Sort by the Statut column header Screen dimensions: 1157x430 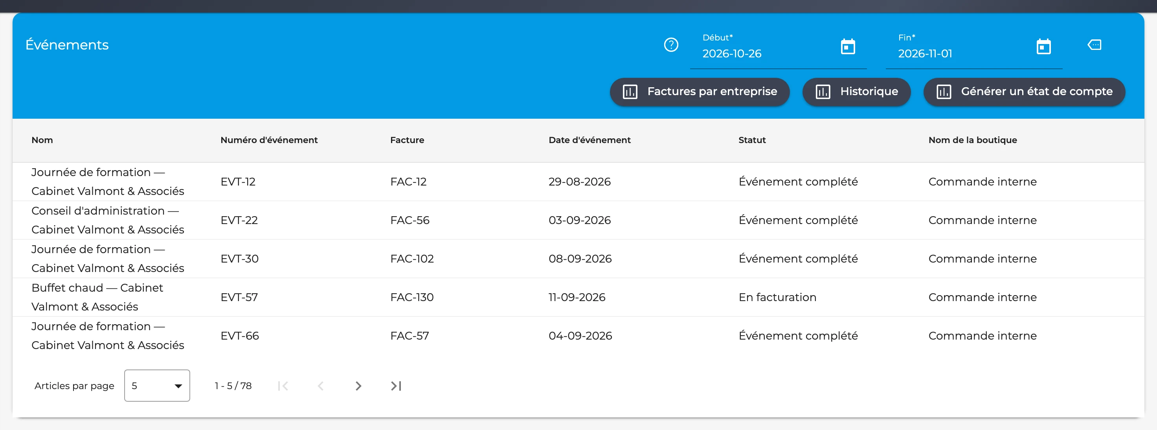pos(752,140)
